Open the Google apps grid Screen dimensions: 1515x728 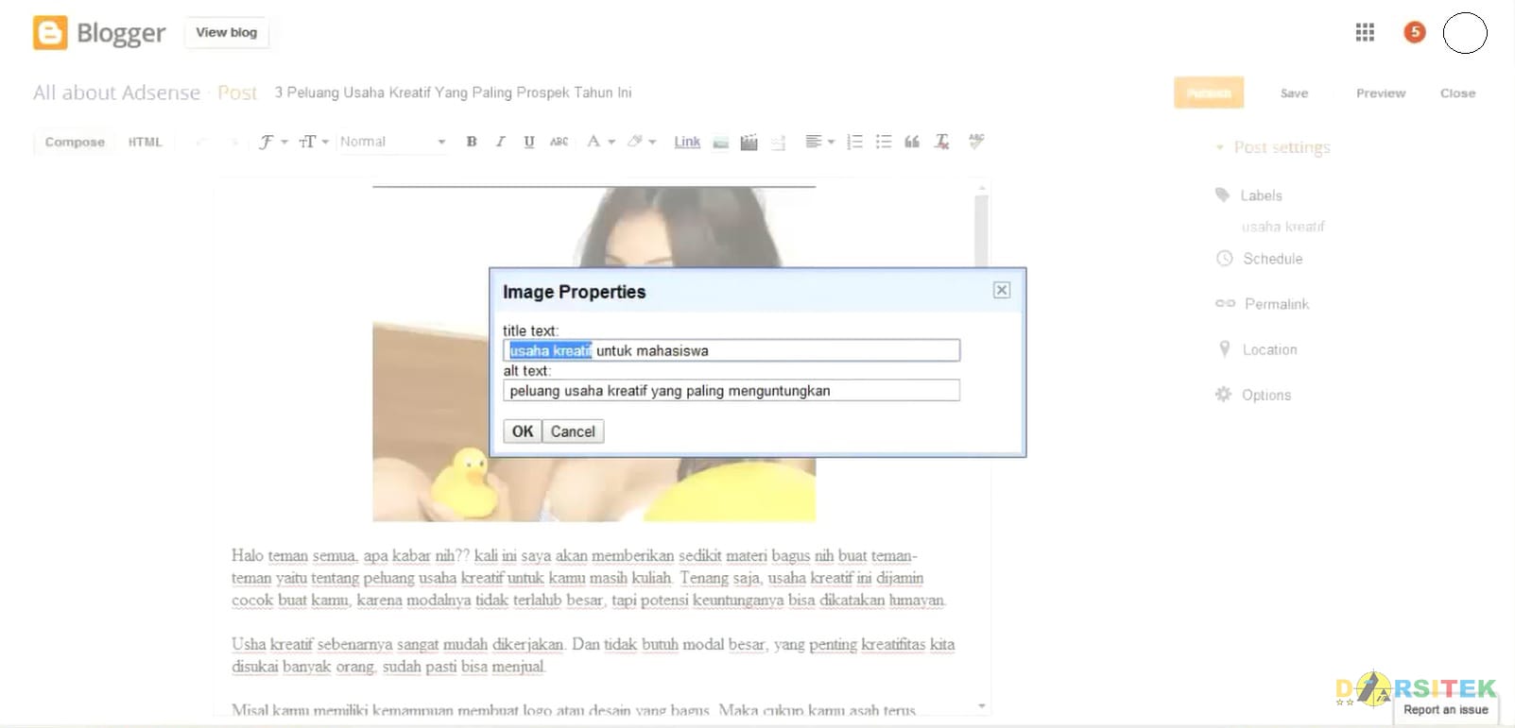coord(1365,33)
